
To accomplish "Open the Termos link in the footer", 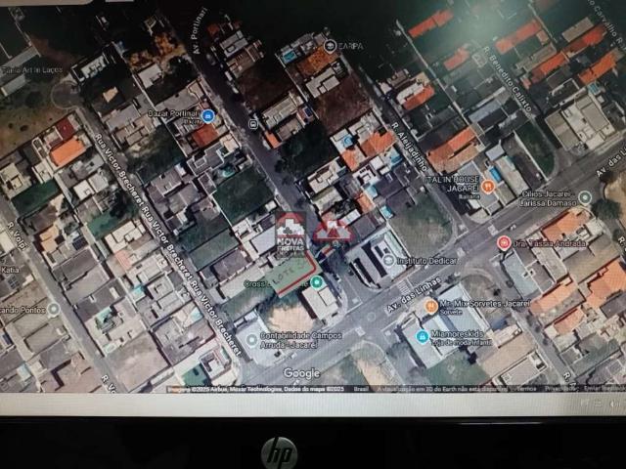I will 526,388.
